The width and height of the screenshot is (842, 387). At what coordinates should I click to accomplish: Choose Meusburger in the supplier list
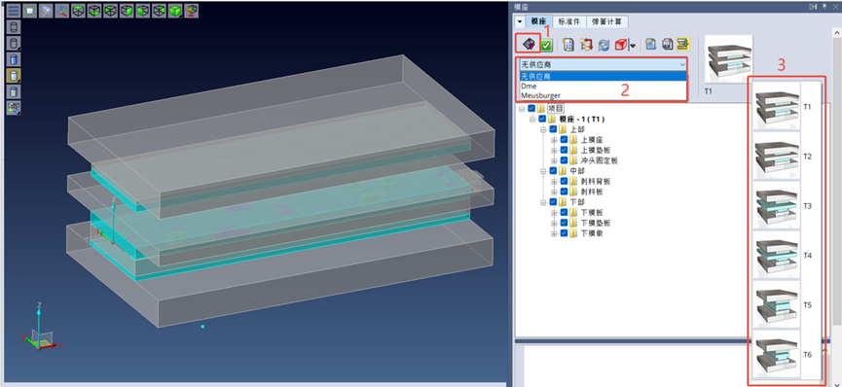[604, 95]
